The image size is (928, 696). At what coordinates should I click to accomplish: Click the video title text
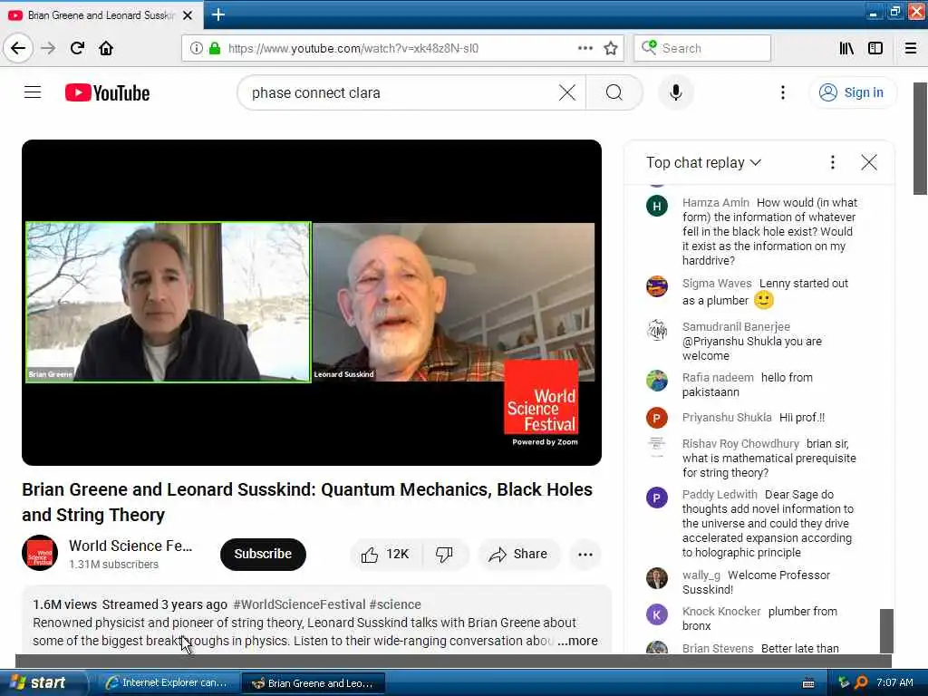tap(307, 502)
